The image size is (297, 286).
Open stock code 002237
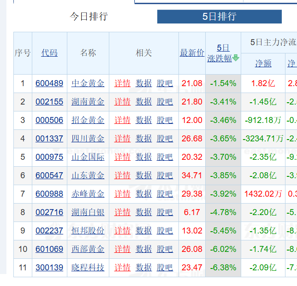click(49, 231)
